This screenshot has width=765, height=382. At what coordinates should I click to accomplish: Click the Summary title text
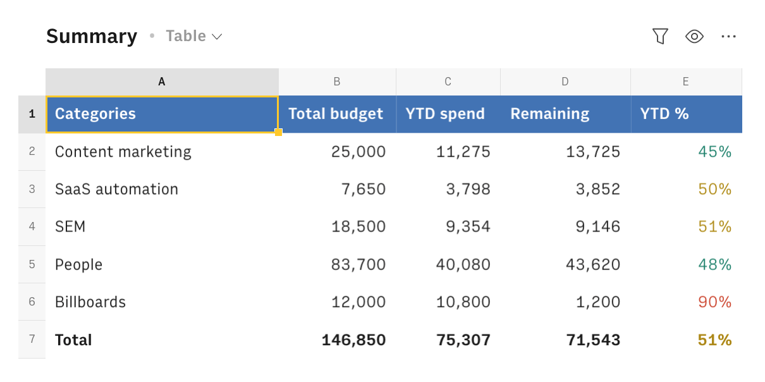click(92, 36)
